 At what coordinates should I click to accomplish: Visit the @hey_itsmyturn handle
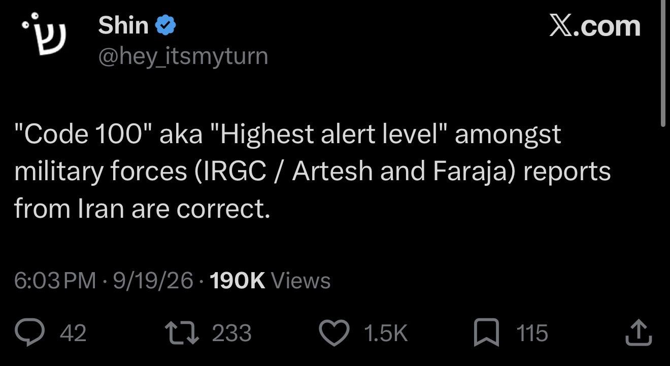(x=183, y=56)
